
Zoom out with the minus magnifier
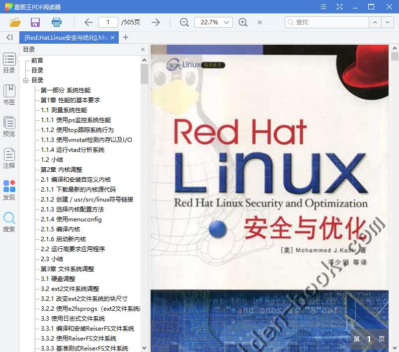pos(184,22)
